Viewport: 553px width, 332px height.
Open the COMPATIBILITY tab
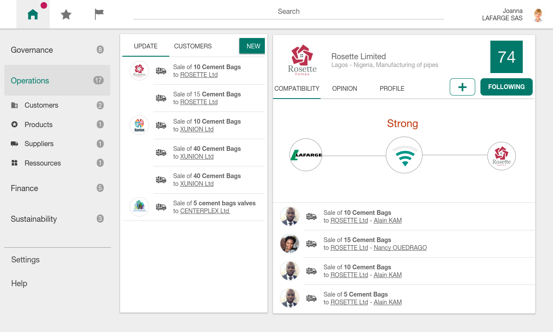tap(297, 89)
